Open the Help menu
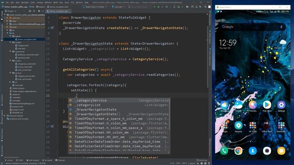The image size is (294, 165). coord(86,2)
